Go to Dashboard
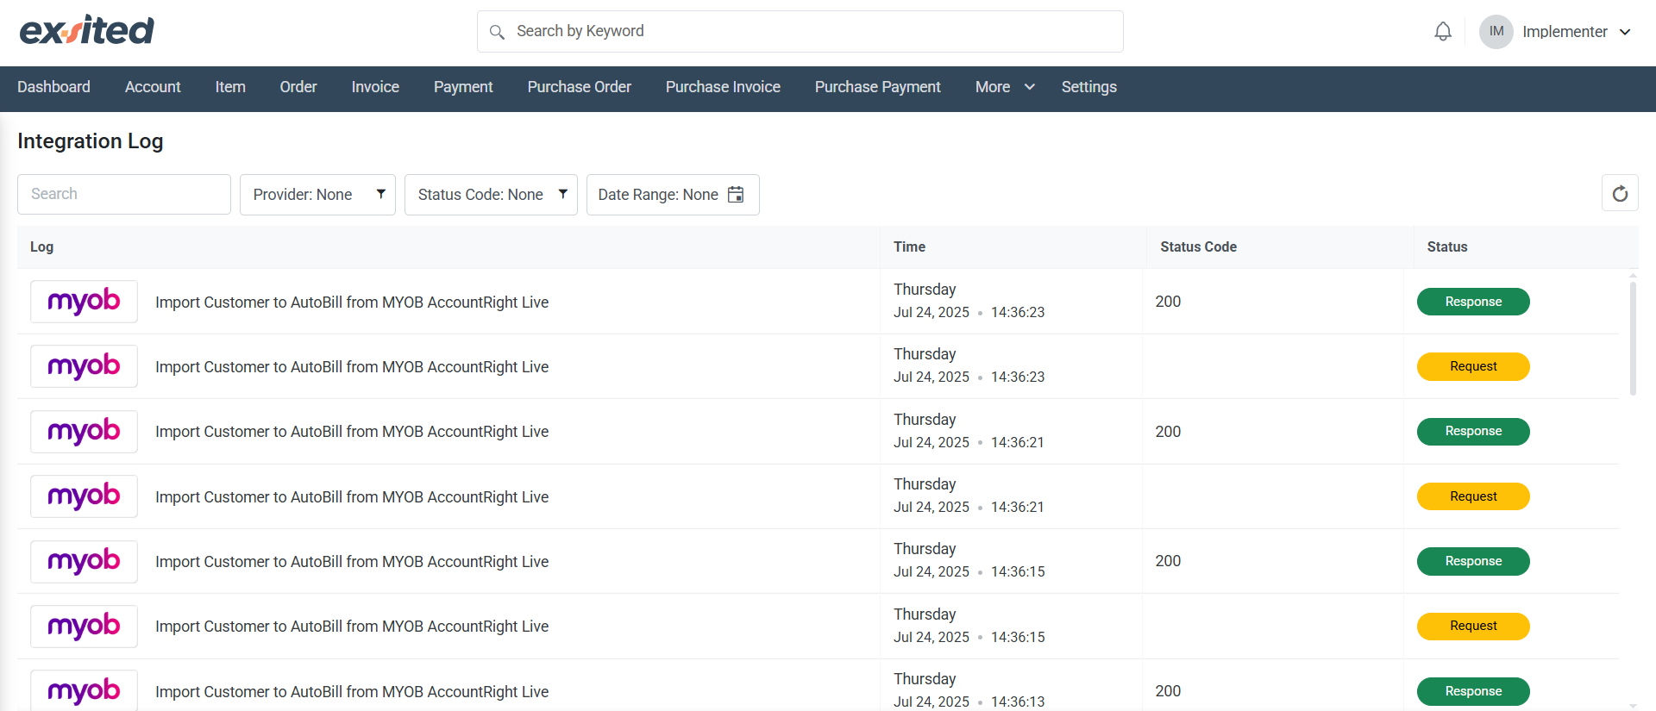The height and width of the screenshot is (711, 1656). (53, 87)
